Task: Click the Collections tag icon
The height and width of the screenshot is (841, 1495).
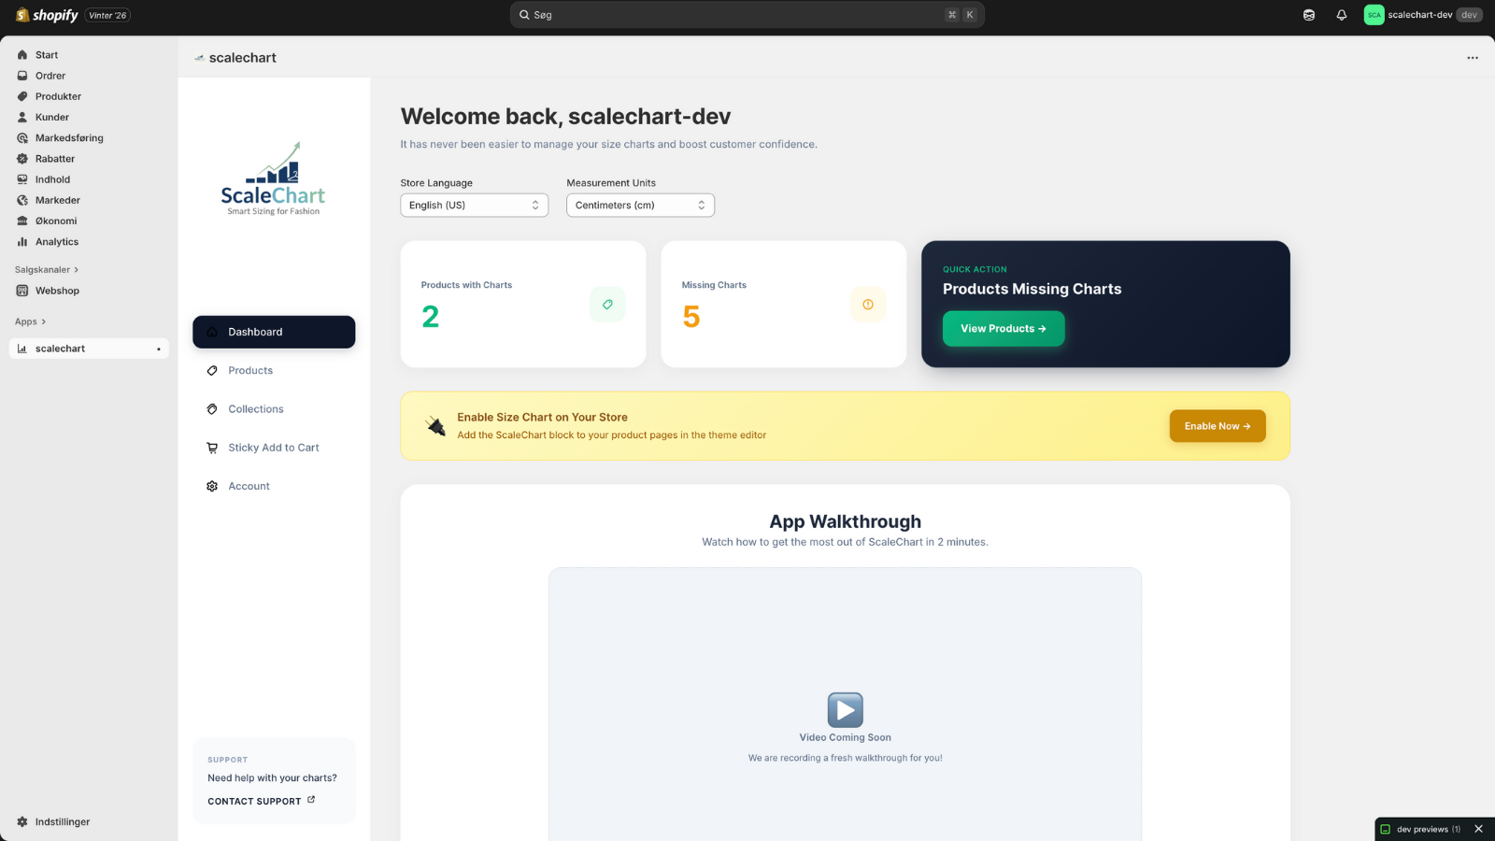Action: (x=212, y=409)
